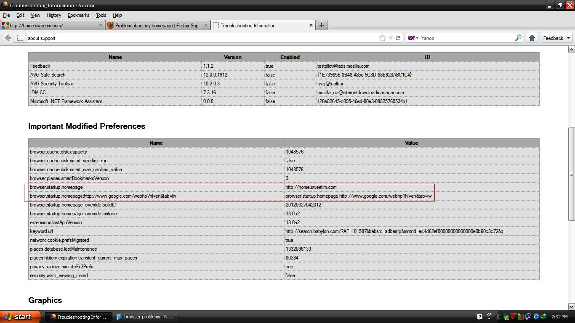Image resolution: width=575 pixels, height=323 pixels.
Task: Open the Help menu
Action: point(117,15)
